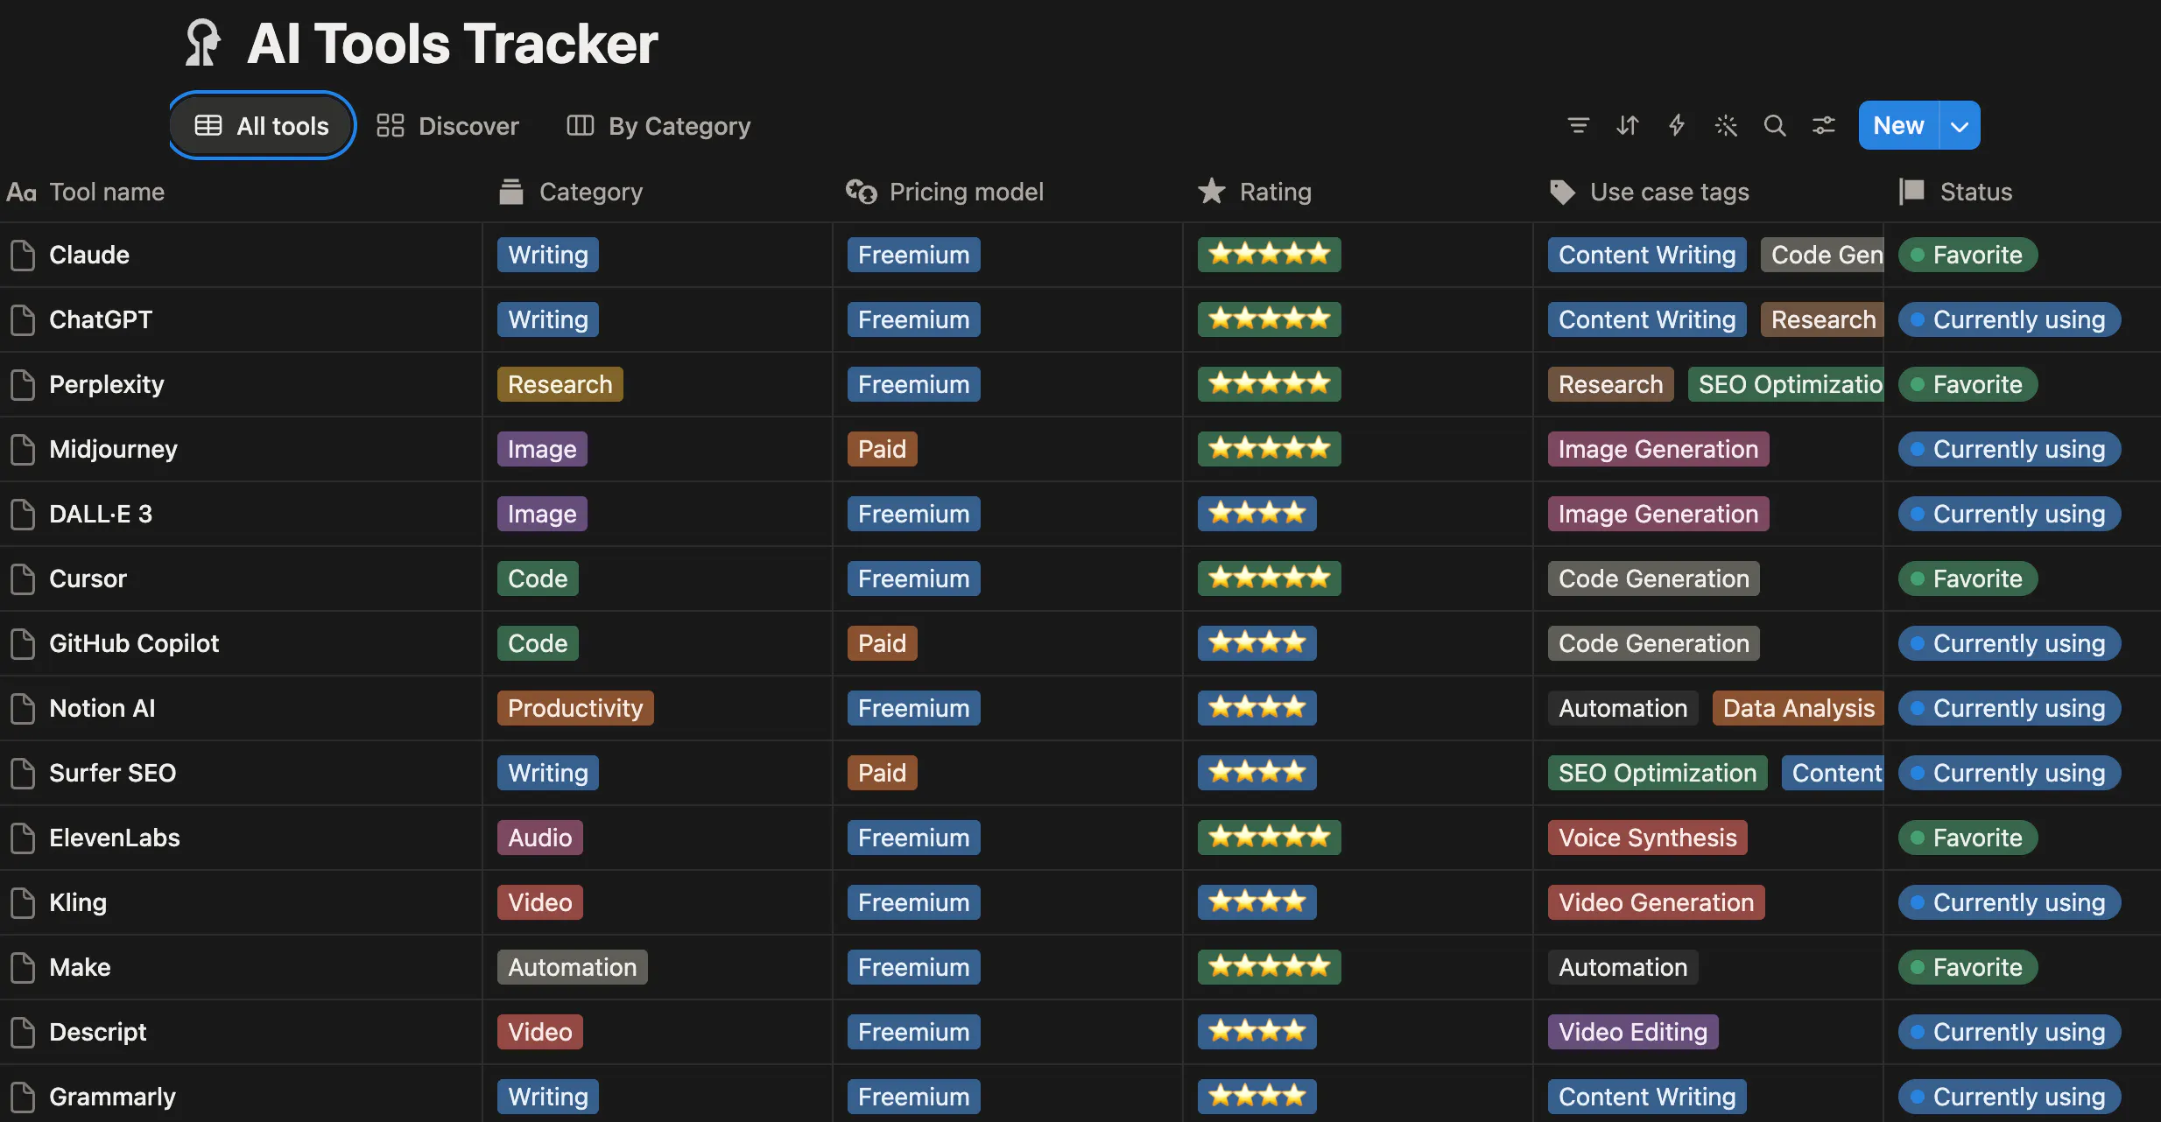Click DALL·E 3's Image category tag
2161x1122 pixels.
542,514
